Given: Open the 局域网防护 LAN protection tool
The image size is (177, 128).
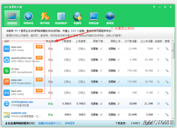Looking at the screenshot, I should pyautogui.click(x=61, y=18).
